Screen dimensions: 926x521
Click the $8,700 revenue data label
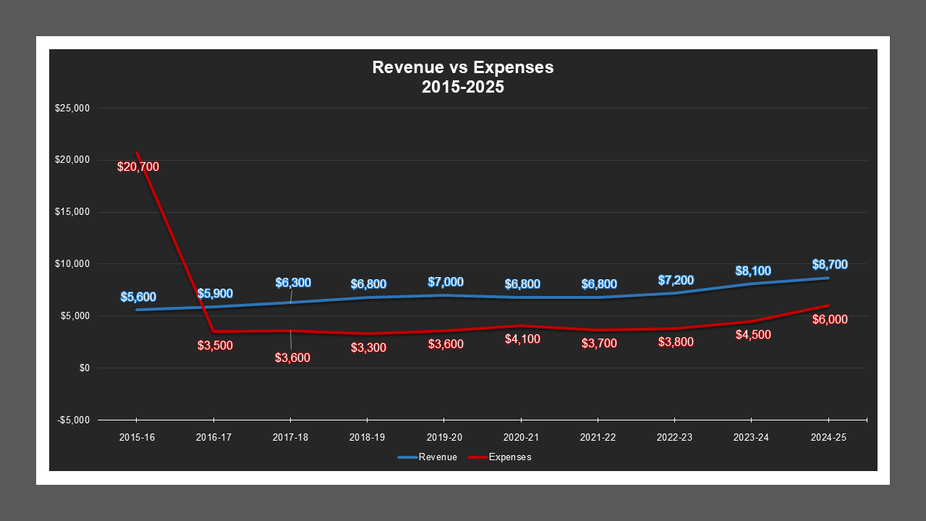point(828,265)
